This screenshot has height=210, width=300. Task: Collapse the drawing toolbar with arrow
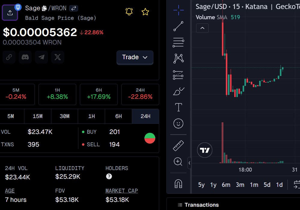click(189, 163)
